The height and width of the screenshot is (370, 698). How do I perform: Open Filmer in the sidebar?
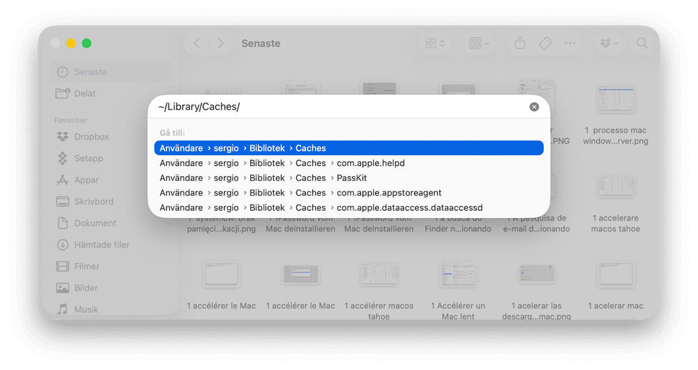point(111,266)
